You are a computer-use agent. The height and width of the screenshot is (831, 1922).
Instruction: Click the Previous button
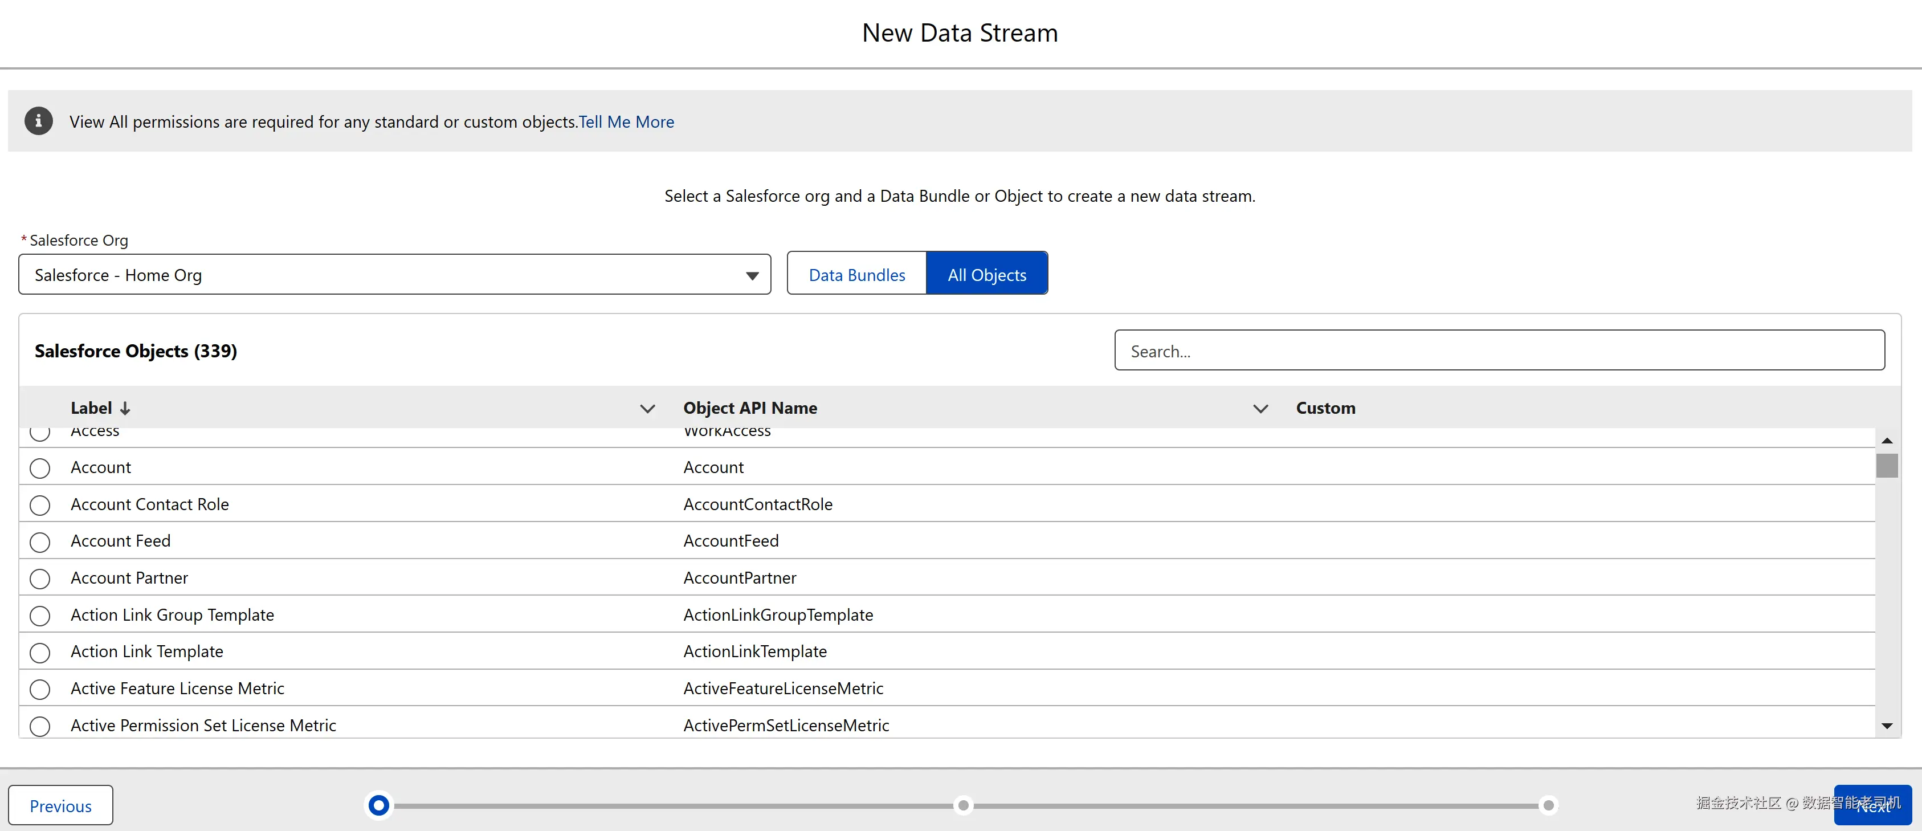pos(60,805)
